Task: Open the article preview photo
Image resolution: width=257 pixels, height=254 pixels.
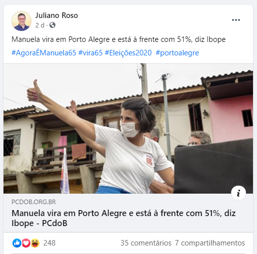Action: point(128,128)
